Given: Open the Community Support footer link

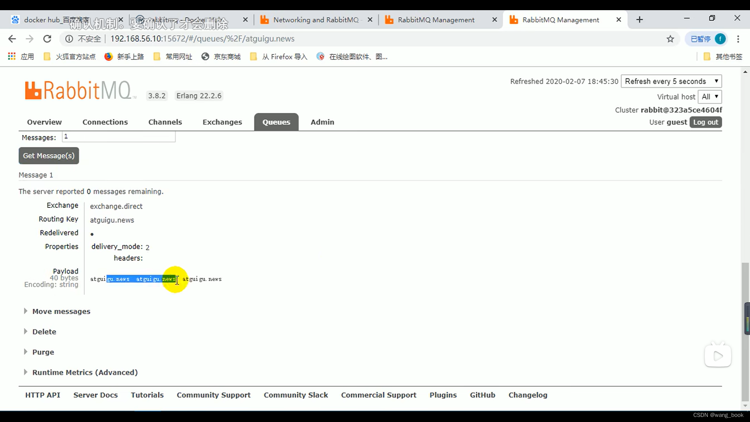Looking at the screenshot, I should coord(214,395).
